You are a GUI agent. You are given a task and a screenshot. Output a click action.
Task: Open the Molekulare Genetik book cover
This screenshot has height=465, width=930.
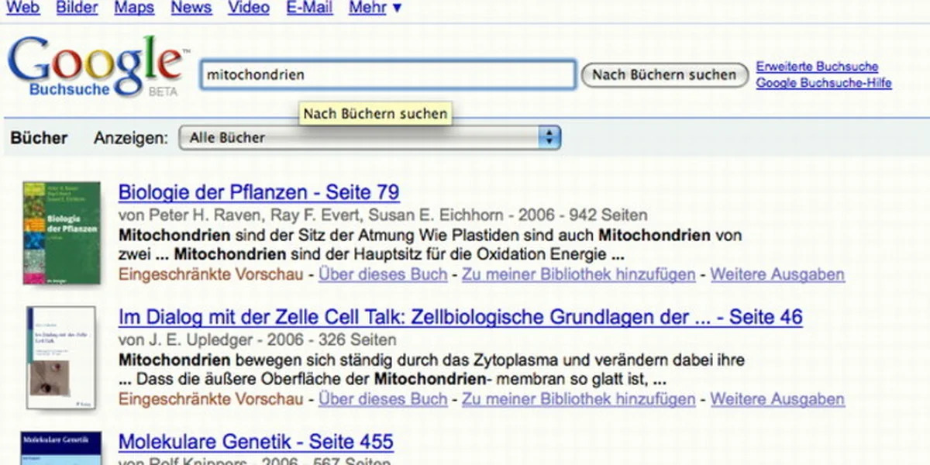pyautogui.click(x=62, y=448)
